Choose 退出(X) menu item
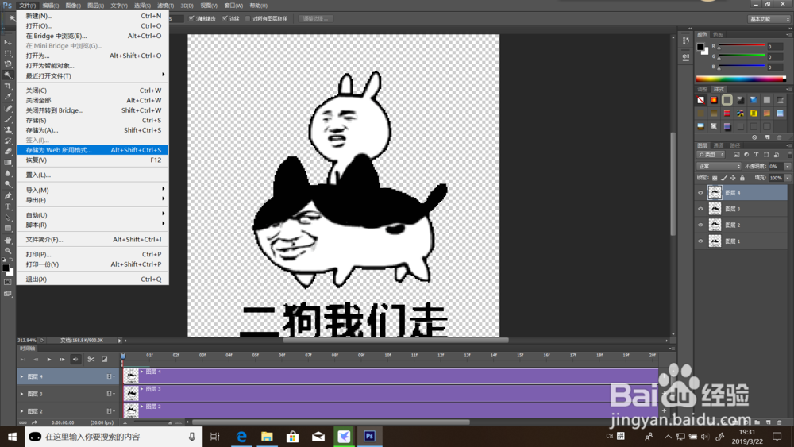This screenshot has height=447, width=794. click(x=93, y=279)
